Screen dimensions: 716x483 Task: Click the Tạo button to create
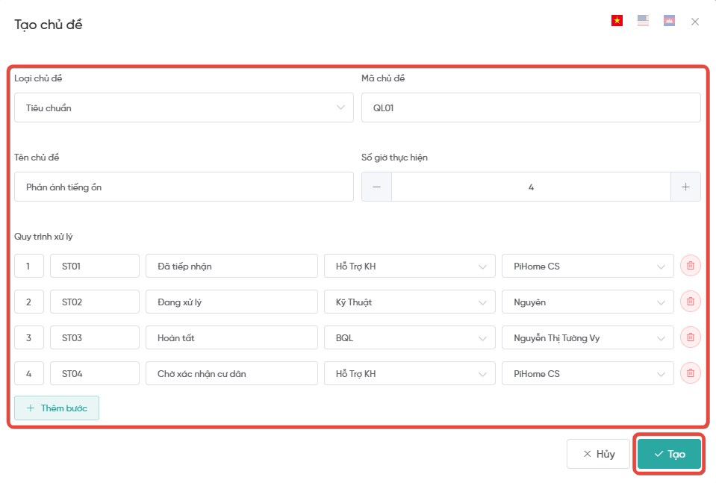(x=669, y=454)
